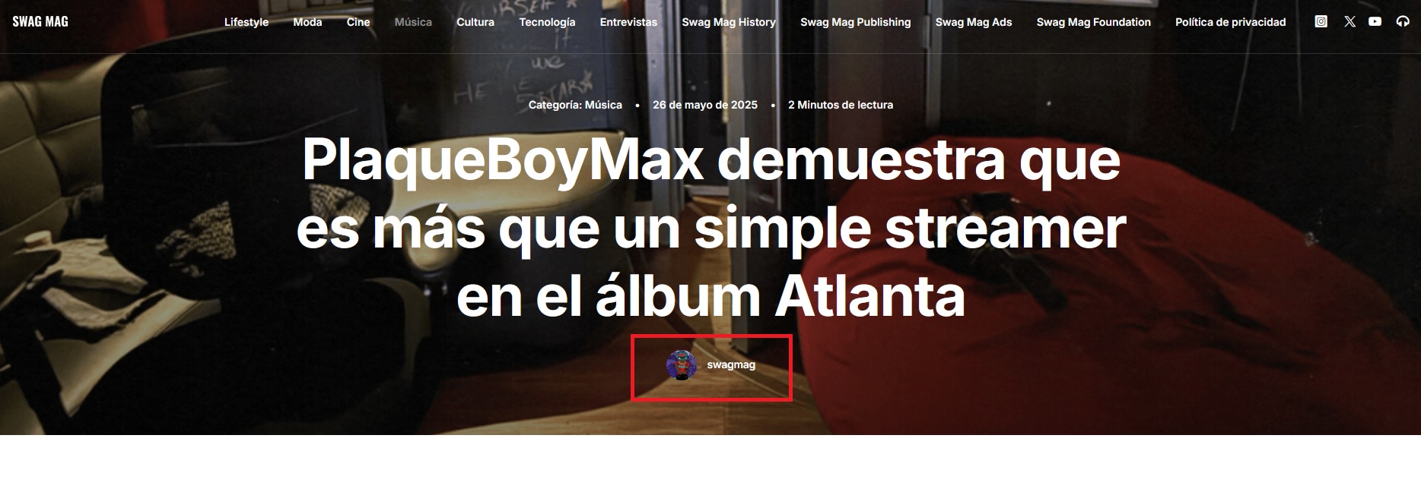View Política de privacidad page
1421x492 pixels.
coord(1230,22)
